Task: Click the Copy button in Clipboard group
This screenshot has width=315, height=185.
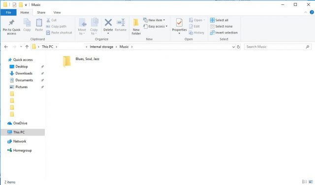Action: [27, 25]
